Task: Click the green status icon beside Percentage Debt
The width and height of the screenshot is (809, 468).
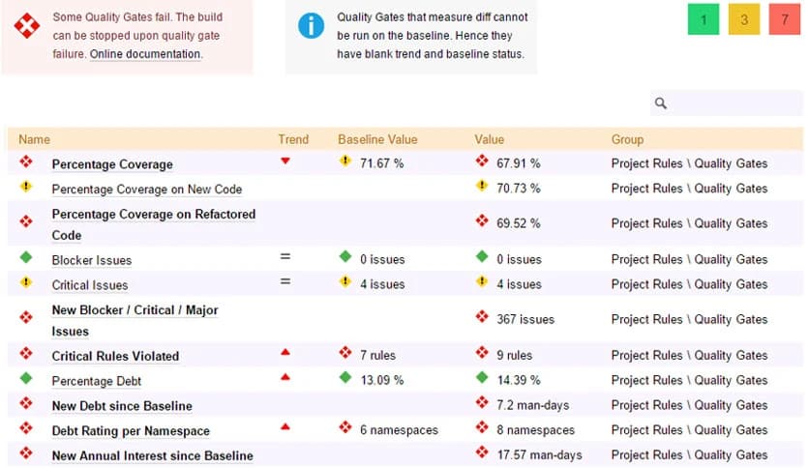Action: pos(26,379)
